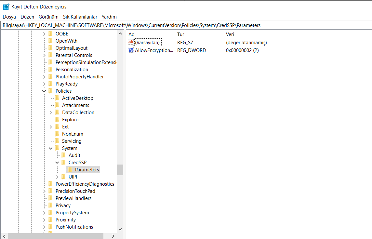372x239 pixels.
Task: Expand the PropertySystem node
Action: [44, 213]
